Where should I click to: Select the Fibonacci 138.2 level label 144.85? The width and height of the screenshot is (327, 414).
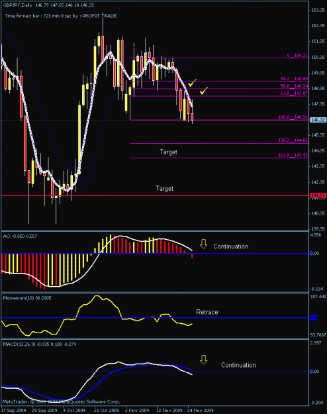[293, 140]
